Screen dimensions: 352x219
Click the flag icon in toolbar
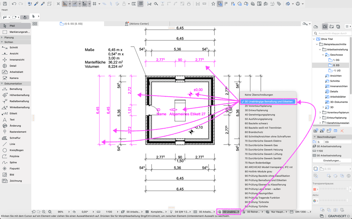coord(226,4)
